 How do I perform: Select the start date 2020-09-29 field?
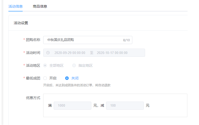pyautogui.click(x=70, y=53)
